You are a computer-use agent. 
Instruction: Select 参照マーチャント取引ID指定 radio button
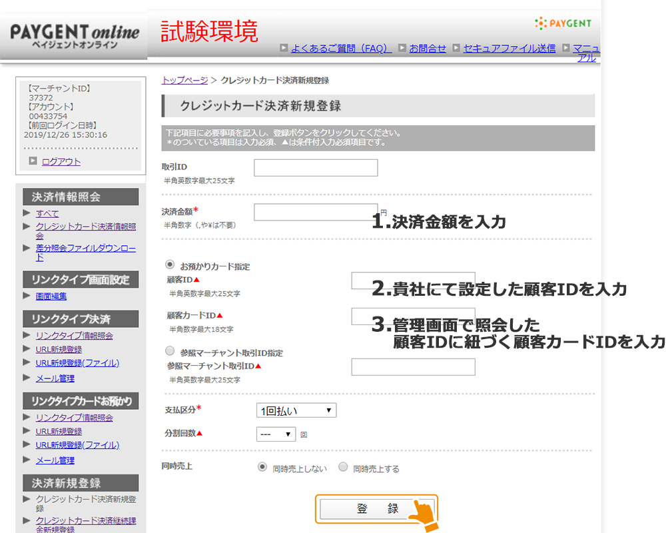(169, 351)
